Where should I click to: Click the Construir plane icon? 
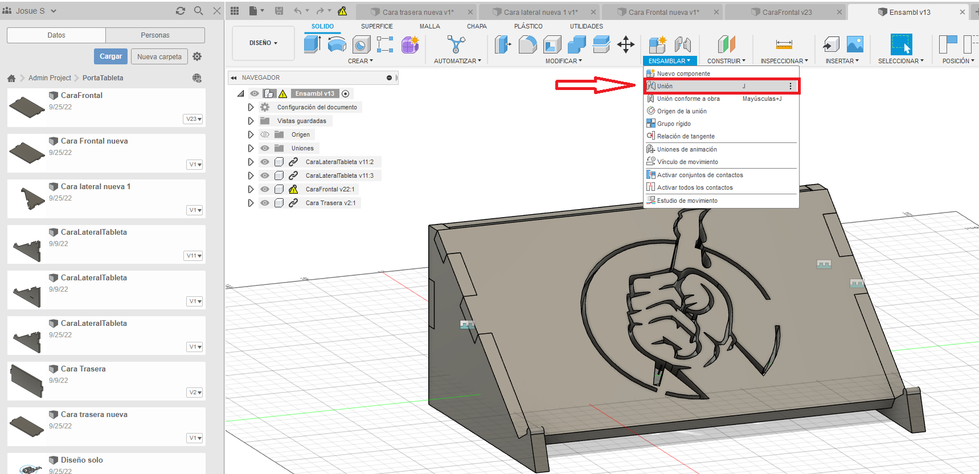726,44
